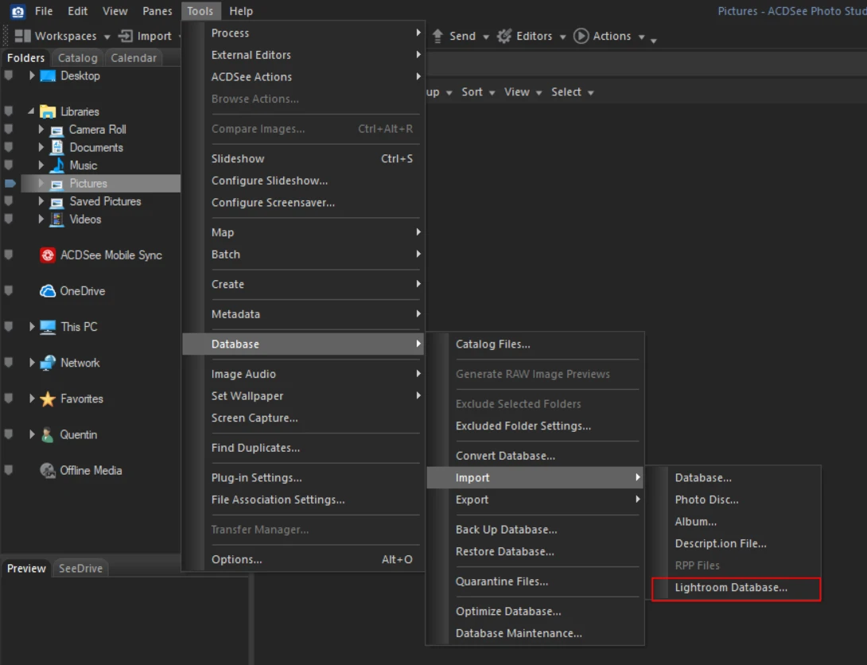Expand the Desktop tree node
The width and height of the screenshot is (867, 665).
(32, 76)
